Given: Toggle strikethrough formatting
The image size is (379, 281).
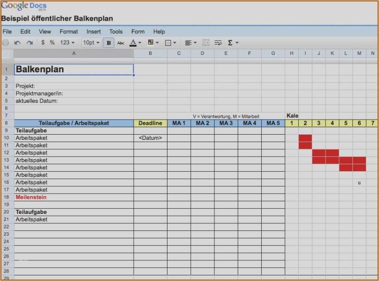Looking at the screenshot, I should [121, 42].
